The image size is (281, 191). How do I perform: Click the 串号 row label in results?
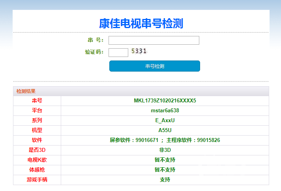37,100
